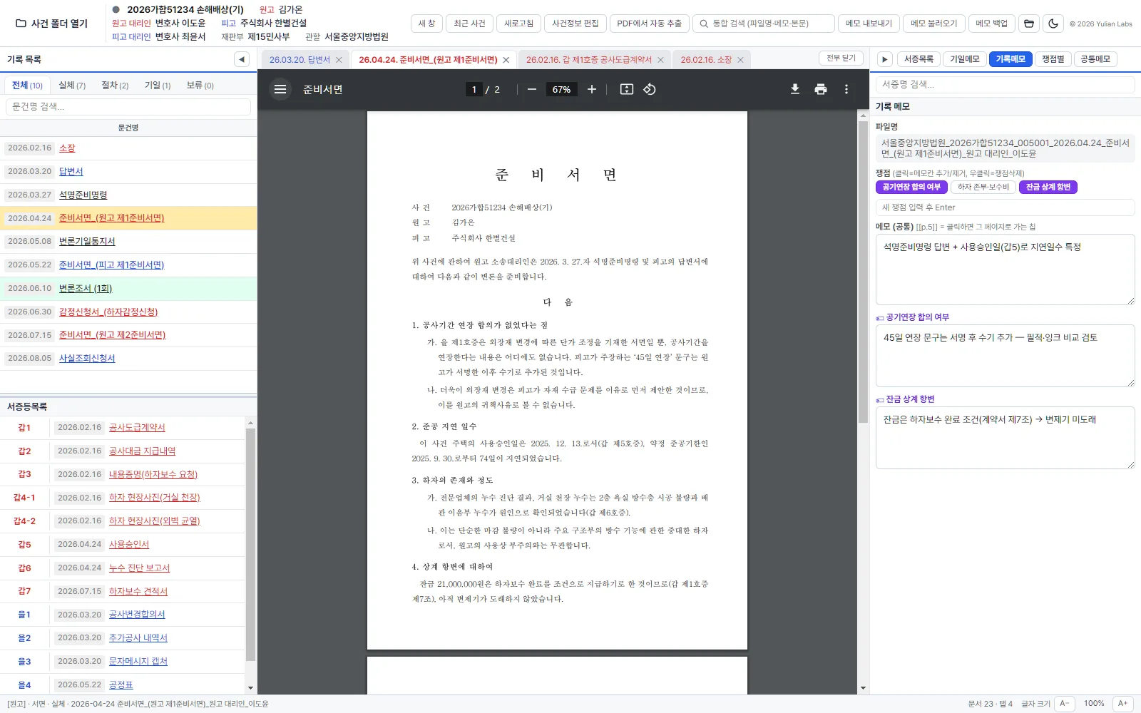Viewport: 1141px width, 713px height.
Task: Open PDF viewer more options menu
Action: point(846,89)
